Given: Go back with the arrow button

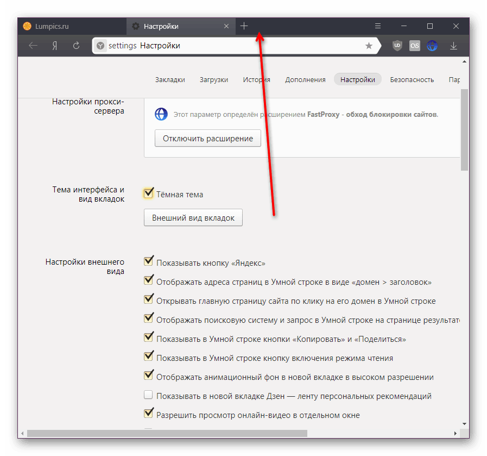Looking at the screenshot, I should tap(33, 46).
